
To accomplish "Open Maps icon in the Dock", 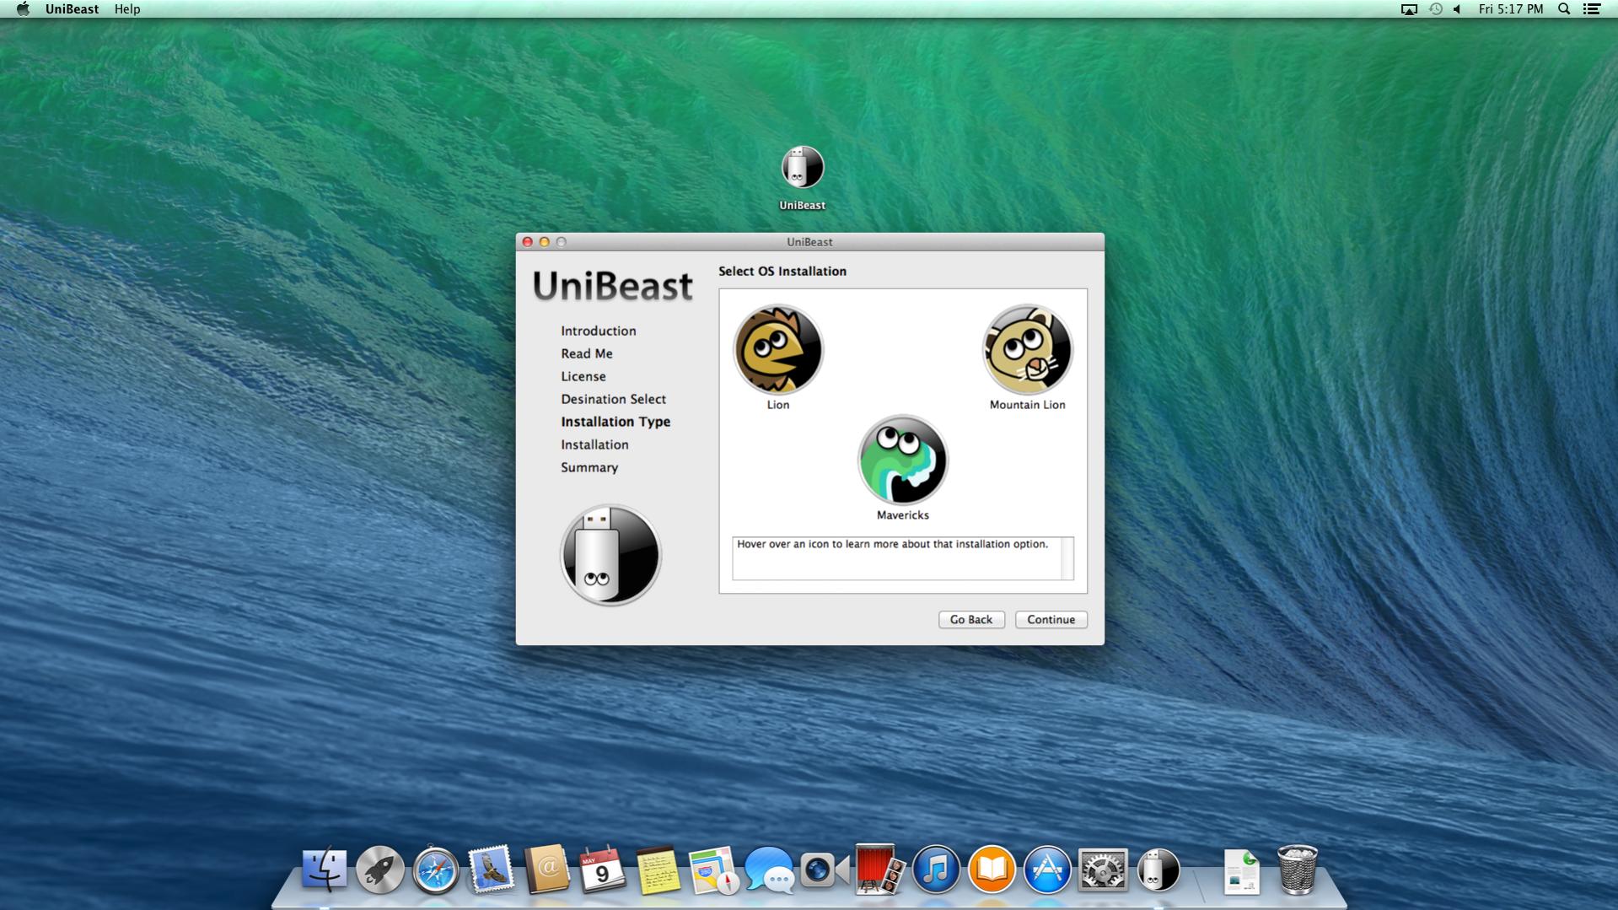I will point(713,870).
